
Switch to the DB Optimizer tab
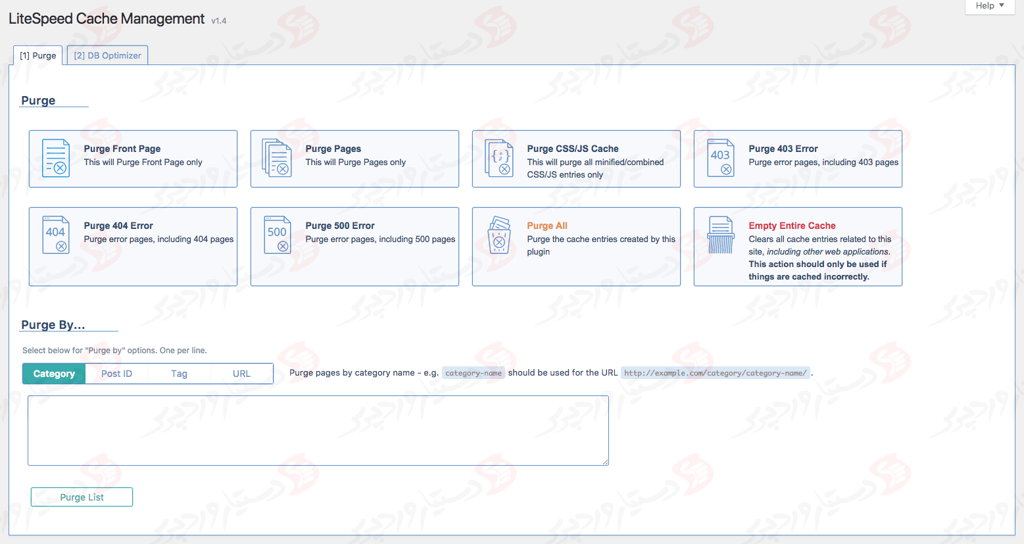coord(107,55)
